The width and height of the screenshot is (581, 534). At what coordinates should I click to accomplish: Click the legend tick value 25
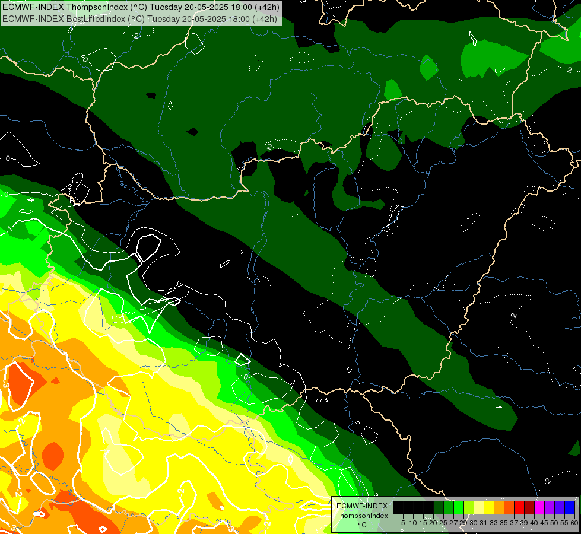click(443, 523)
